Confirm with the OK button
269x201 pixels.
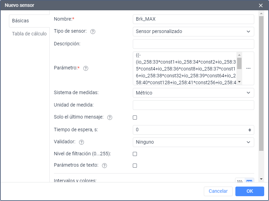pos(250,191)
